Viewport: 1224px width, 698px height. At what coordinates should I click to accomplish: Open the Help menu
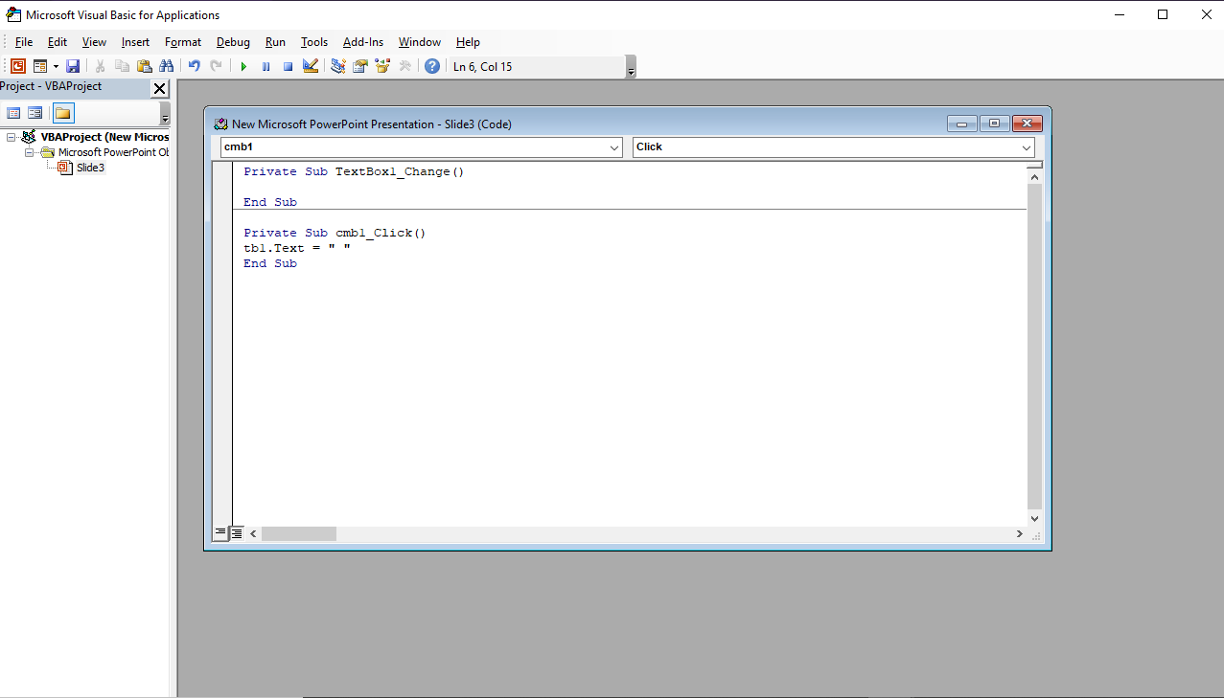point(468,42)
